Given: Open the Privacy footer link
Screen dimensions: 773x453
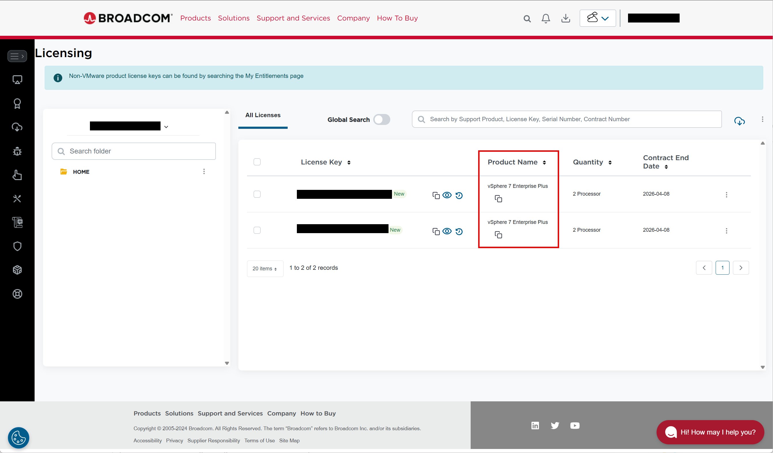Looking at the screenshot, I should click(x=174, y=440).
